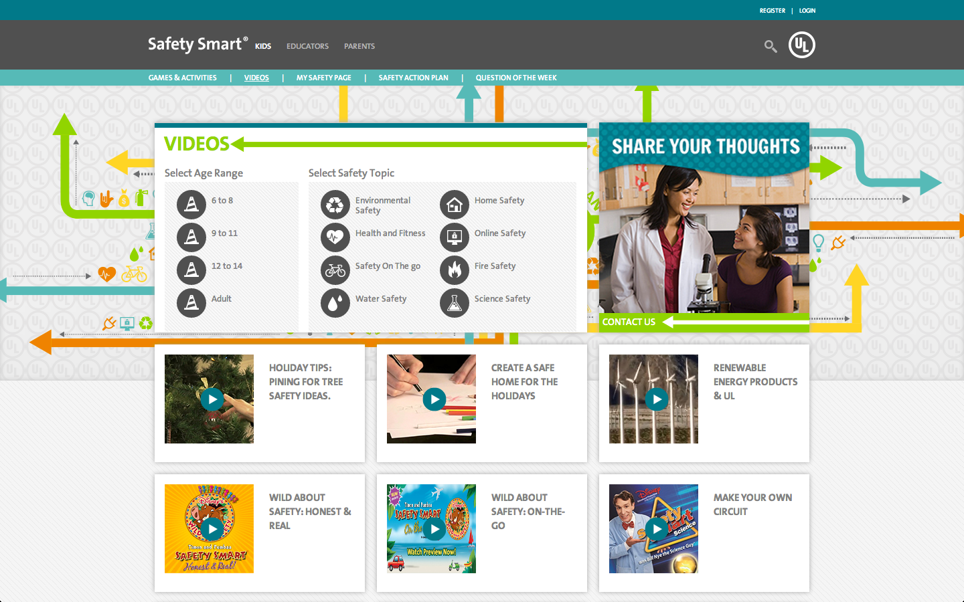Choose the Home Safety house icon
The height and width of the screenshot is (602, 964).
coord(455,205)
